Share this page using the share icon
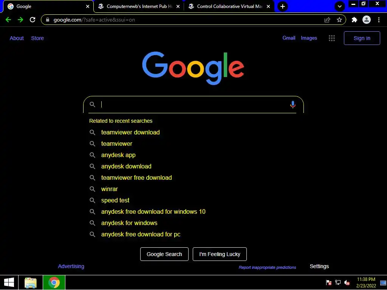Screen dimensions: 387x290 click(x=327, y=20)
